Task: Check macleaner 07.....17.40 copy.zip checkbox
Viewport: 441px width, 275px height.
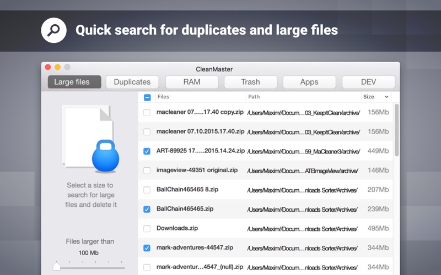Action: point(147,113)
